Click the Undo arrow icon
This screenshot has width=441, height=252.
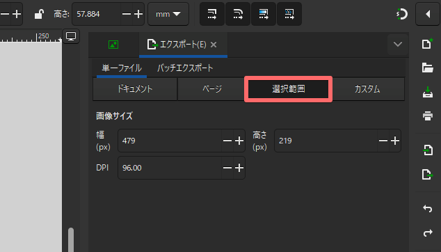428,209
